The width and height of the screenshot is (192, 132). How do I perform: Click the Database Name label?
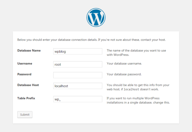click(x=29, y=50)
